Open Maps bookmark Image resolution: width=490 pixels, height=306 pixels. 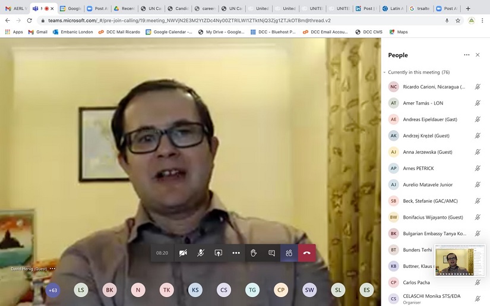[399, 32]
